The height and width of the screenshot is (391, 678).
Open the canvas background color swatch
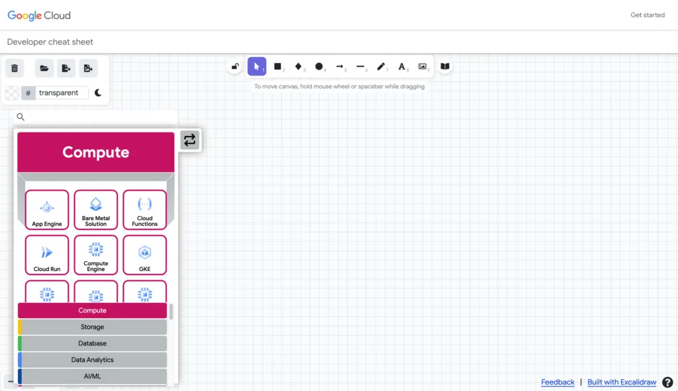(x=12, y=93)
